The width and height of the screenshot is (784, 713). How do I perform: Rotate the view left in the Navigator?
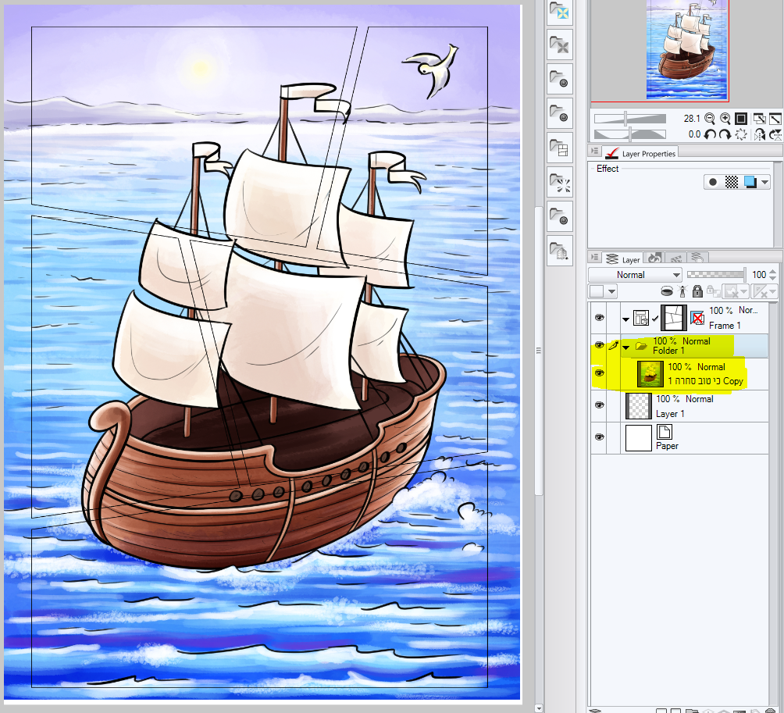coord(710,134)
